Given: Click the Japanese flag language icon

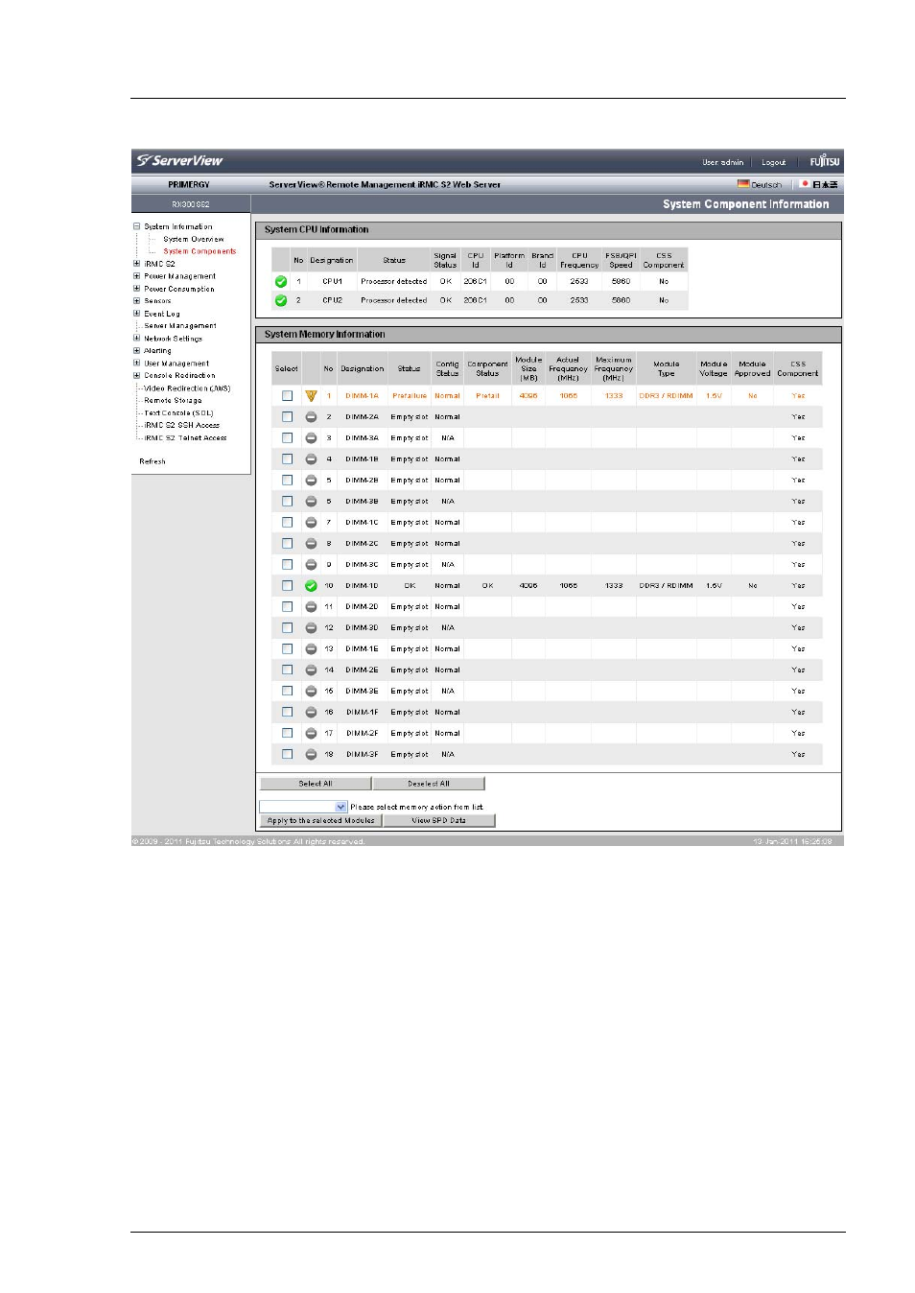Looking at the screenshot, I should point(805,184).
